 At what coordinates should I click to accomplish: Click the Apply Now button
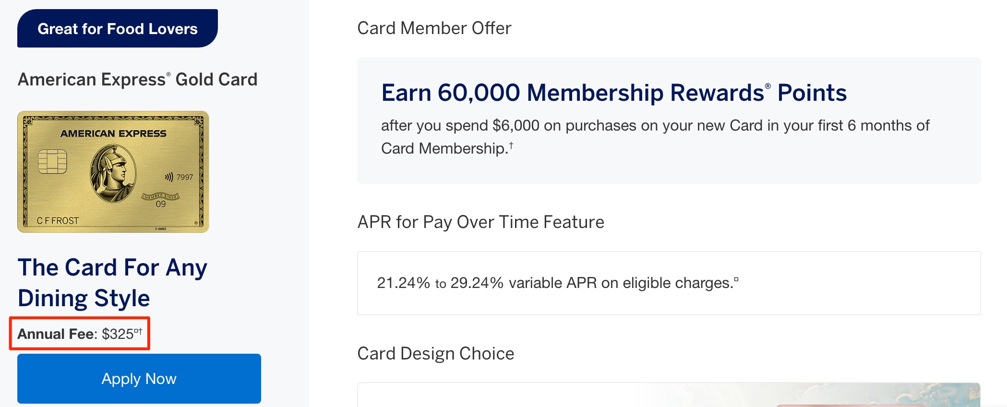point(139,379)
